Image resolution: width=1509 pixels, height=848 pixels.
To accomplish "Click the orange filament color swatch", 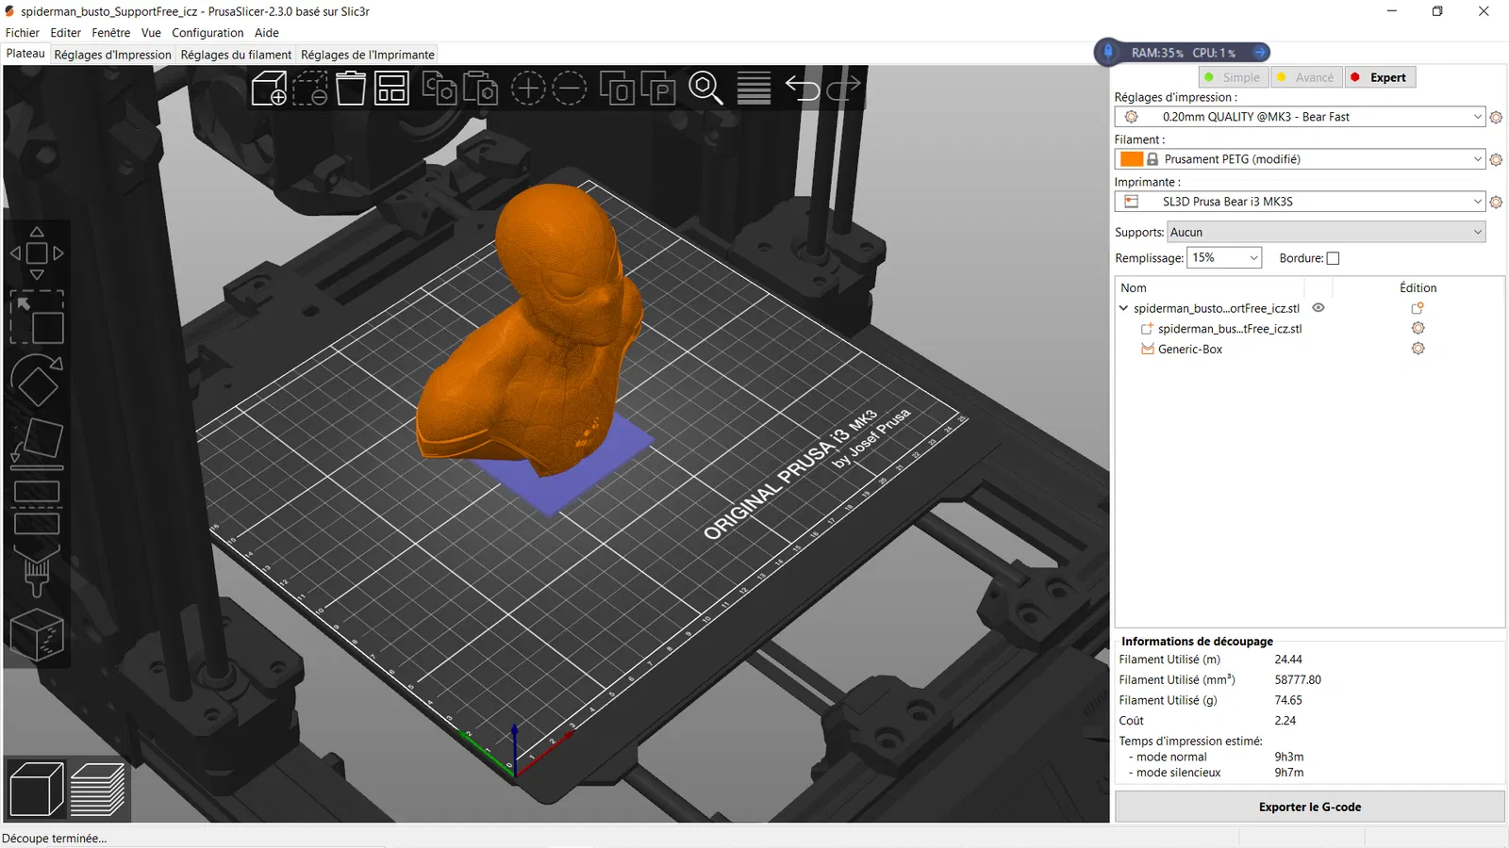I will [1132, 159].
